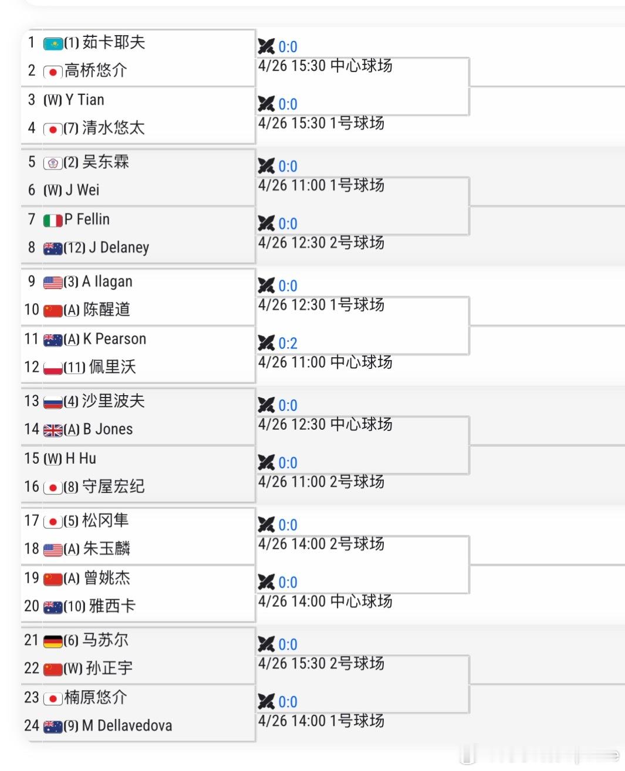Click the match icon for 吴东霖 vs J Wei
Image resolution: width=625 pixels, height=771 pixels.
(266, 166)
